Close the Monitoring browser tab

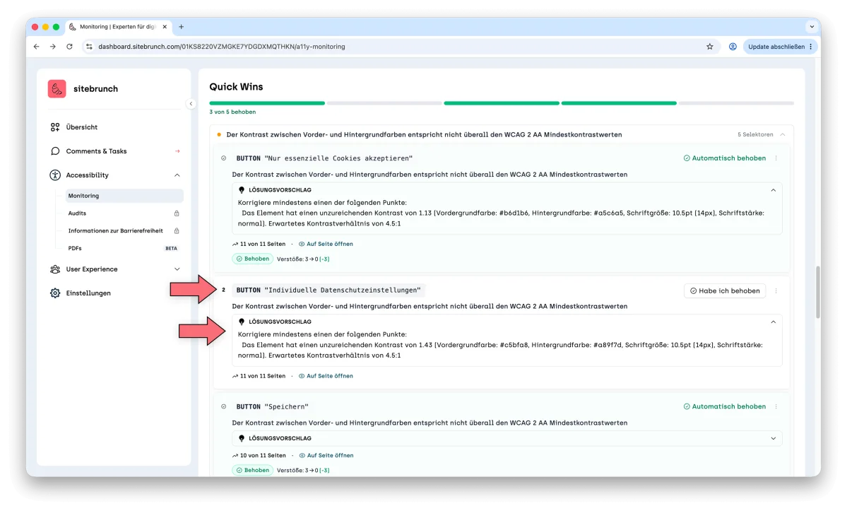(165, 26)
